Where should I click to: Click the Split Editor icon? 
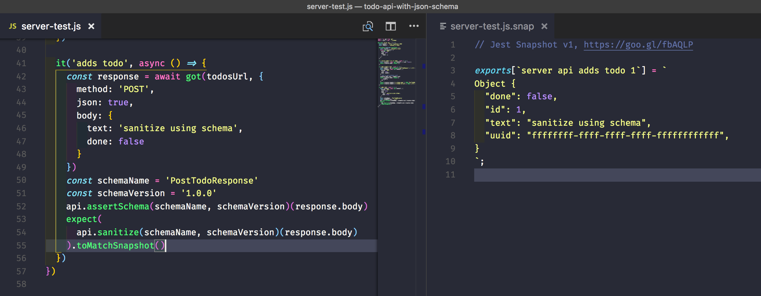[x=390, y=26]
